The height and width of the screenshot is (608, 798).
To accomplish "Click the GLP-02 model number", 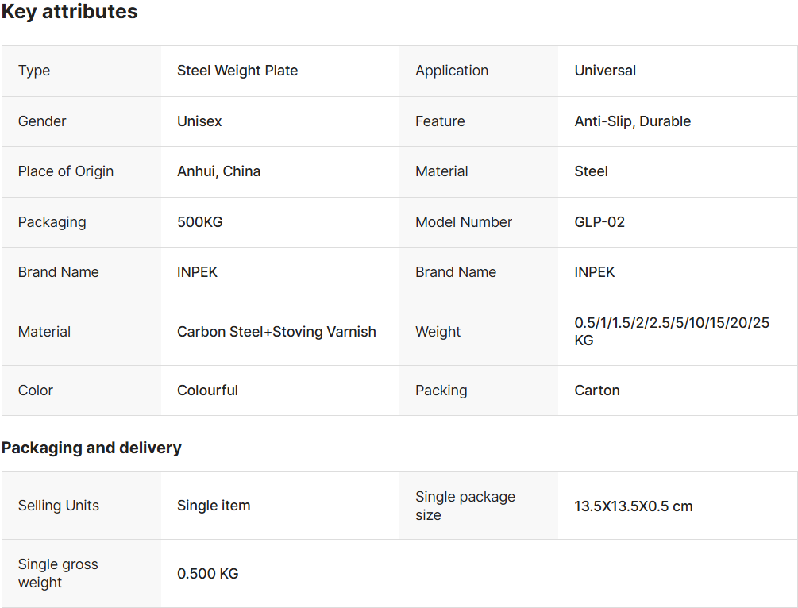I will pos(599,222).
